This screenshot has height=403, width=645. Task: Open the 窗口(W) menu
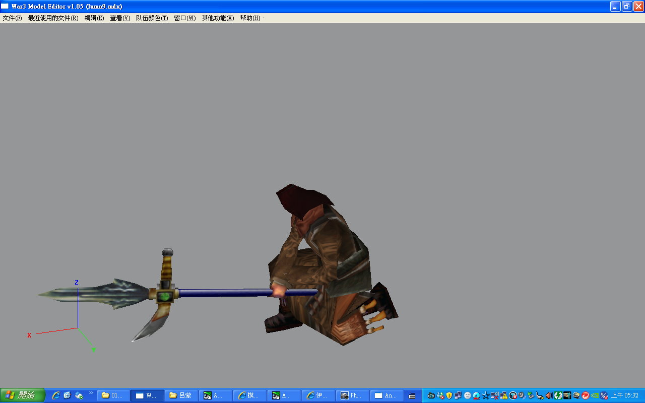point(184,18)
